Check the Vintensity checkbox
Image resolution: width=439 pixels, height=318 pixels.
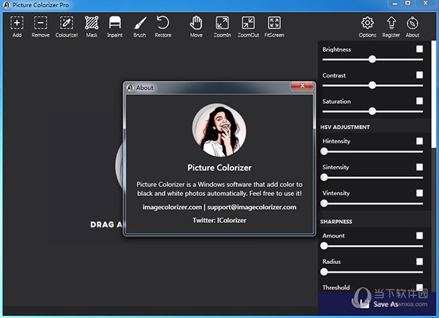pyautogui.click(x=419, y=193)
